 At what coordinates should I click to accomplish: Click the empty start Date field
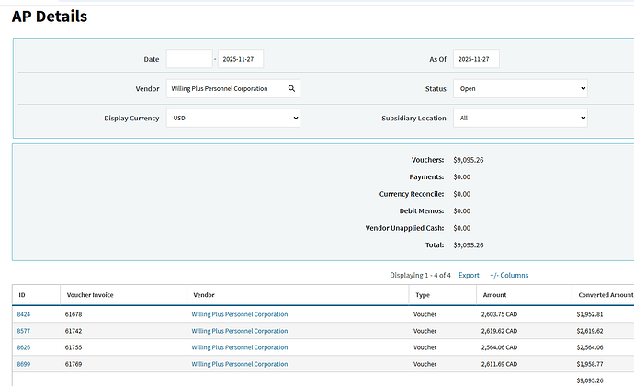point(188,59)
